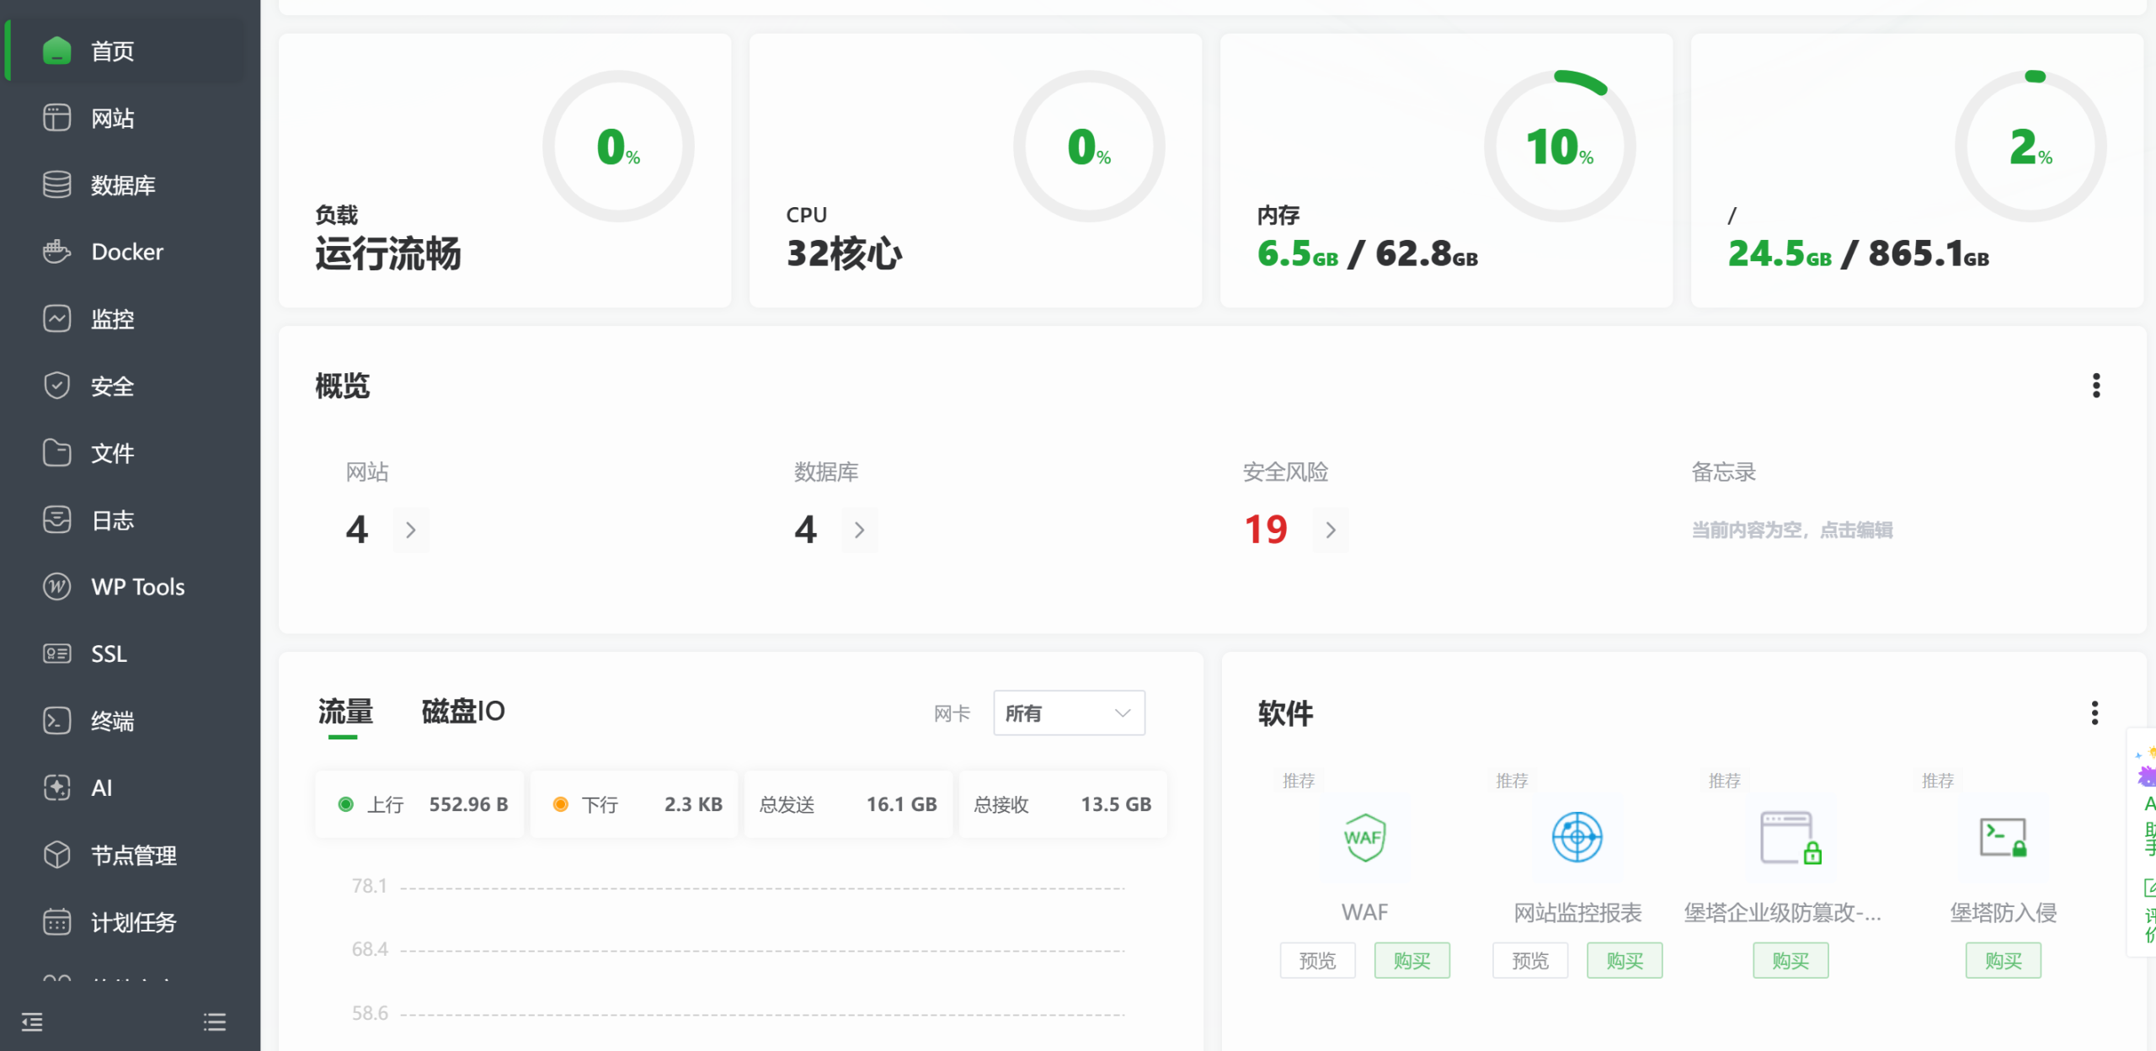Expand the 网站 count arrow
This screenshot has width=2156, height=1051.
[411, 530]
